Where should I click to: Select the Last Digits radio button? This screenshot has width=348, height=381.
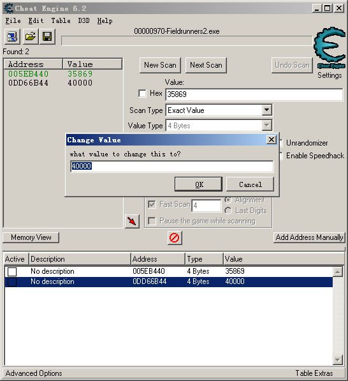coord(228,211)
